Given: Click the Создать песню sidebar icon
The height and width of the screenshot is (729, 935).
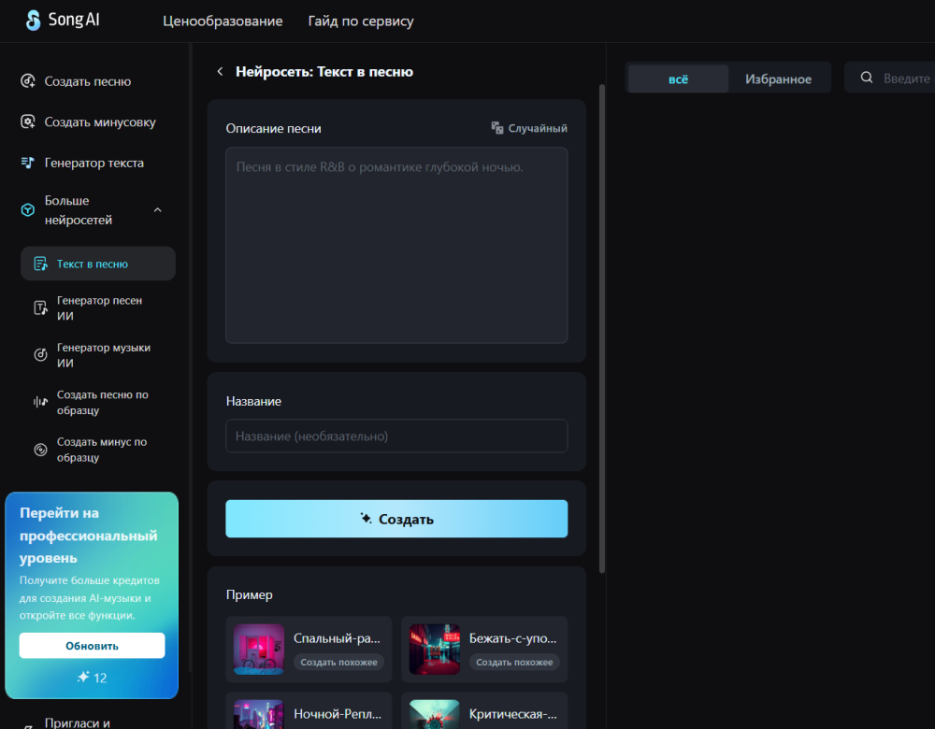Looking at the screenshot, I should point(28,81).
